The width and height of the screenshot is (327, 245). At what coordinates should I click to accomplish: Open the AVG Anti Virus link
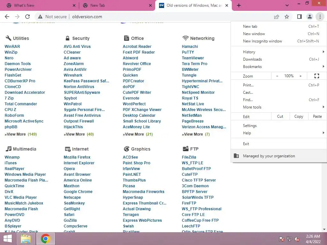click(x=77, y=47)
